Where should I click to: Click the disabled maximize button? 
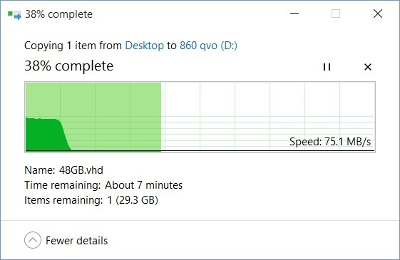pyautogui.click(x=336, y=14)
